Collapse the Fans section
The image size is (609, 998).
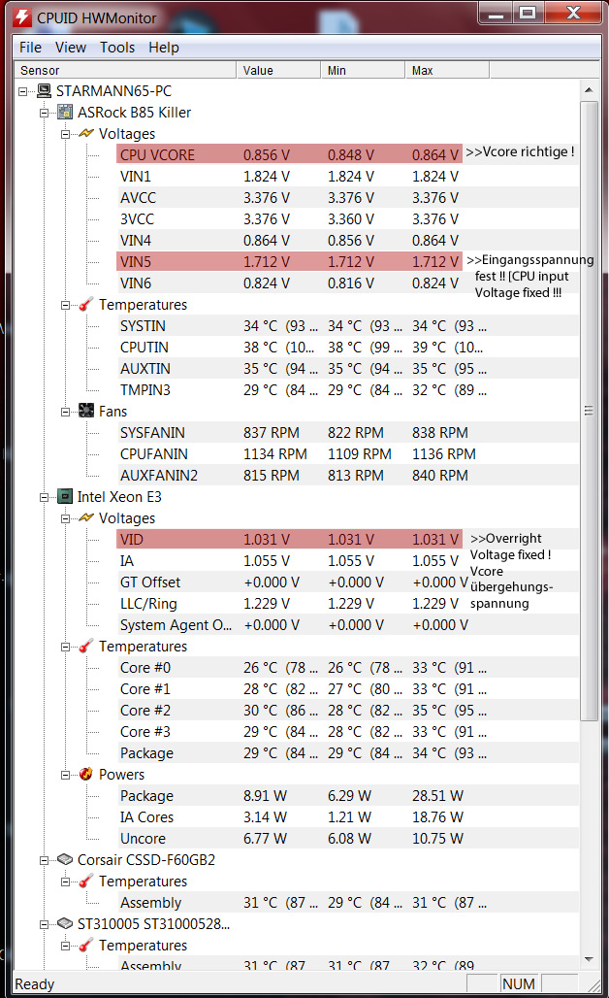(65, 412)
